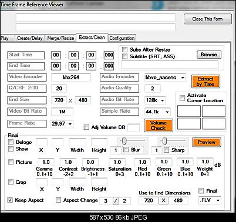Adjust the Sharp slider handle
The image size is (236, 222).
(x=164, y=141)
